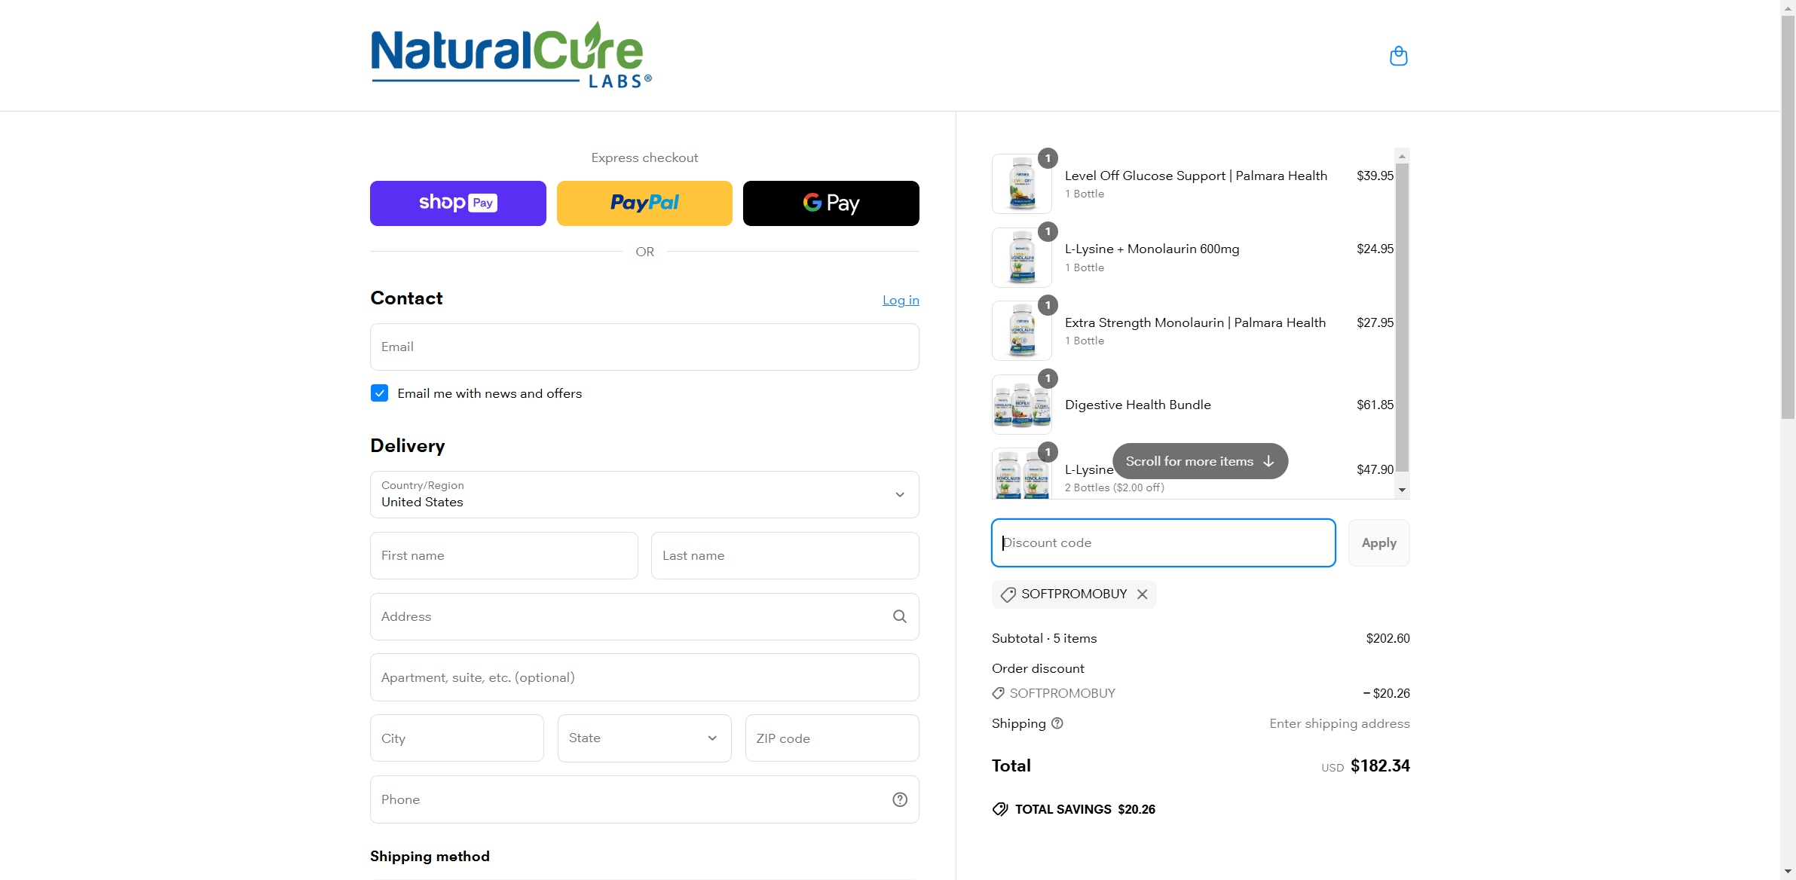Click the Total Savings tag icon

1000,809
